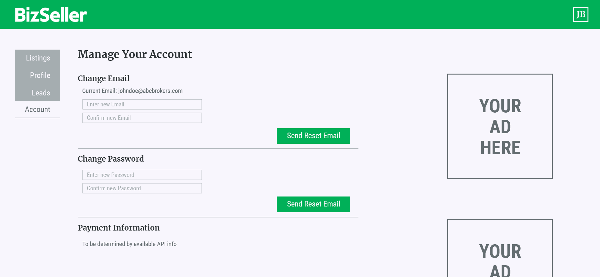The image size is (600, 277).
Task: Click the Payment Information heading
Action: [119, 228]
